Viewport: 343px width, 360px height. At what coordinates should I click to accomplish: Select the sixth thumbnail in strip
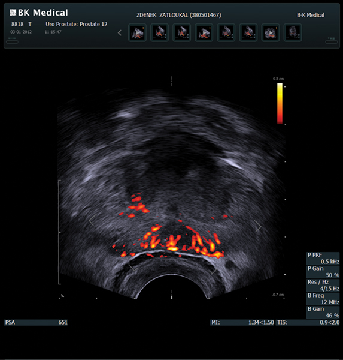click(x=248, y=32)
